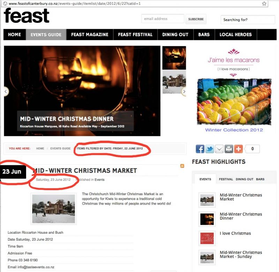Open more sharing options plus icon
279x272 pixels.
239,149
